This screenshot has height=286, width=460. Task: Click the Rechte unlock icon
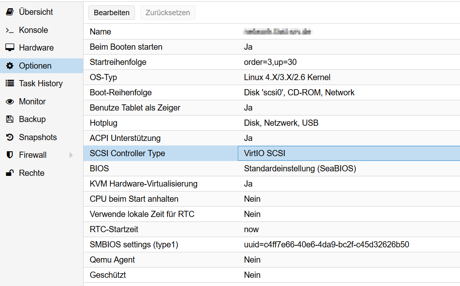click(10, 173)
